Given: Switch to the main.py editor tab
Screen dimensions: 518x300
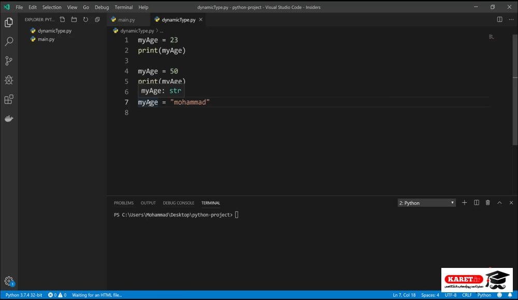Looking at the screenshot, I should click(x=128, y=20).
